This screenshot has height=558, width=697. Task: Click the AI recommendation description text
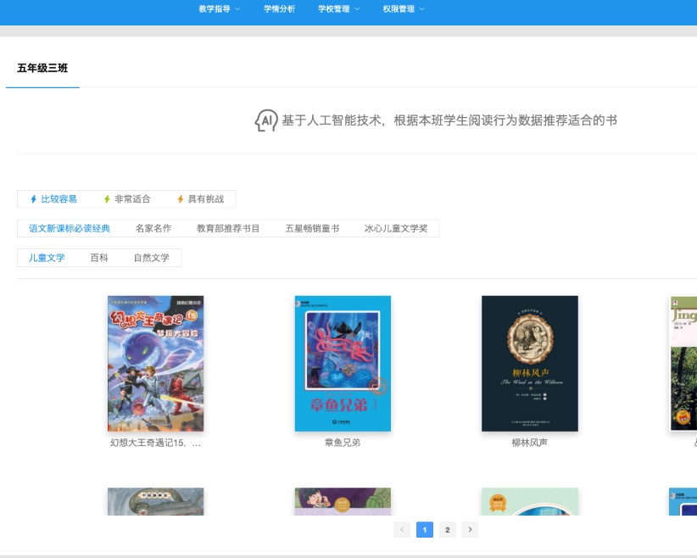(x=449, y=120)
